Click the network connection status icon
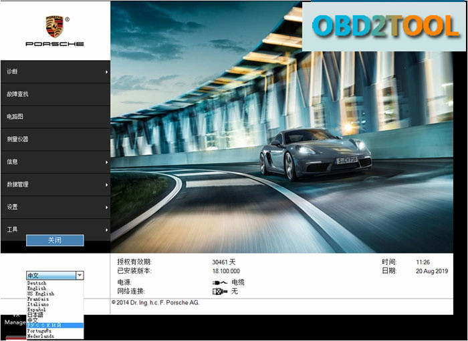 (x=220, y=292)
